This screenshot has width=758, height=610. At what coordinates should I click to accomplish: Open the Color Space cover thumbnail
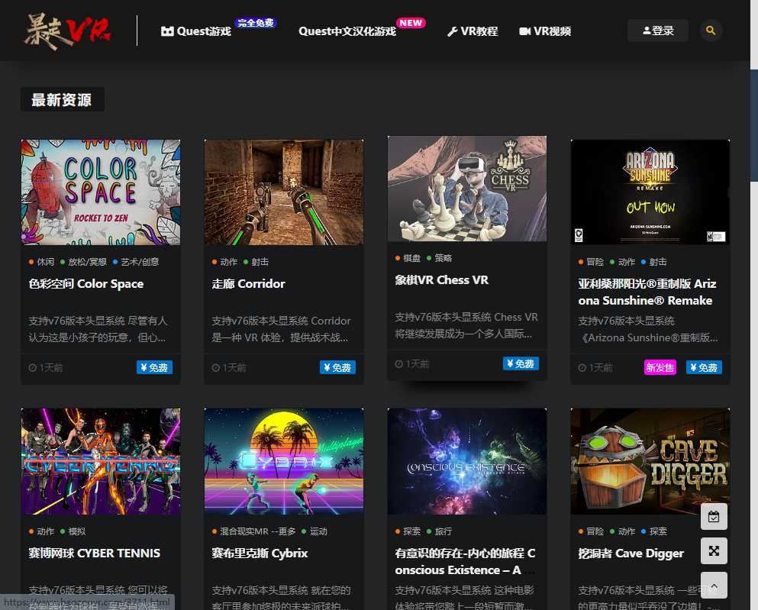(x=101, y=192)
